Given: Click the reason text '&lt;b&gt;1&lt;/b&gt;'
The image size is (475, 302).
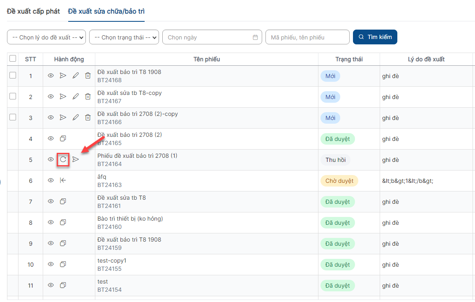Looking at the screenshot, I should [408, 181].
